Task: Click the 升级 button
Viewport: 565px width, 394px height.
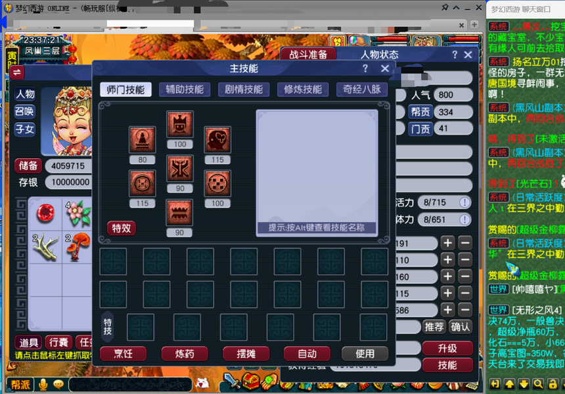Action: click(x=447, y=348)
